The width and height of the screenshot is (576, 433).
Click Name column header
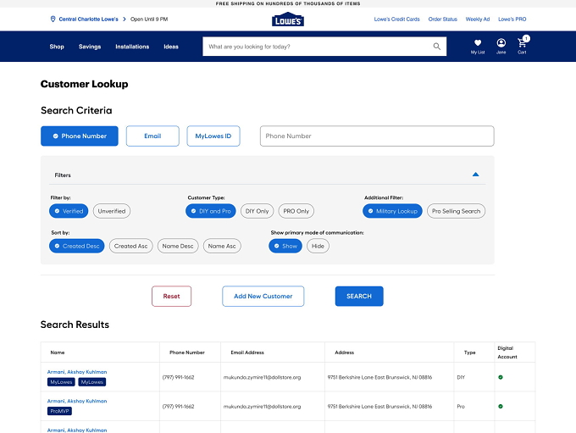[58, 353]
